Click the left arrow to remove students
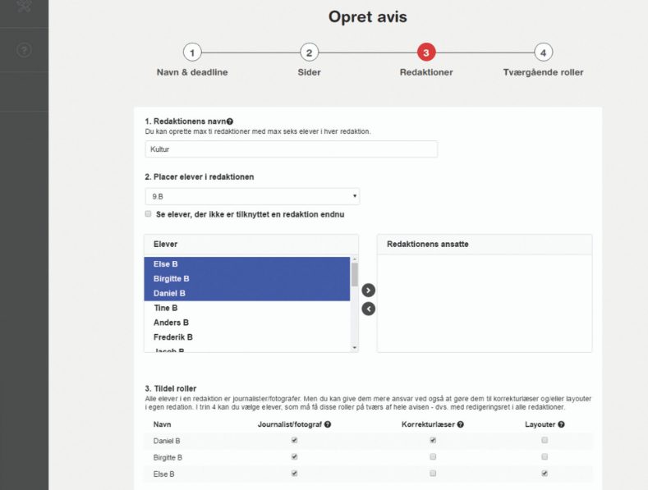This screenshot has height=490, width=648. tap(368, 309)
